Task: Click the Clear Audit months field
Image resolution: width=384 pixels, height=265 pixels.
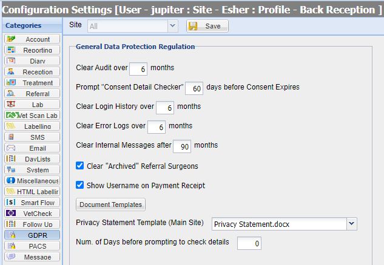Action: click(138, 68)
